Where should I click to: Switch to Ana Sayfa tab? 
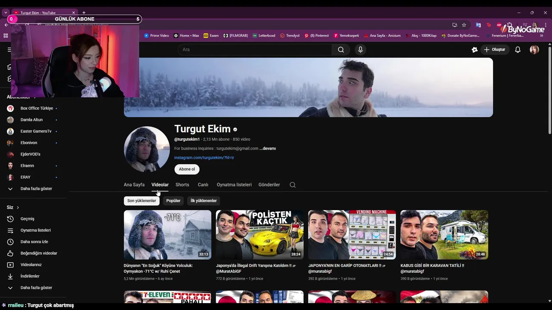[x=134, y=185]
